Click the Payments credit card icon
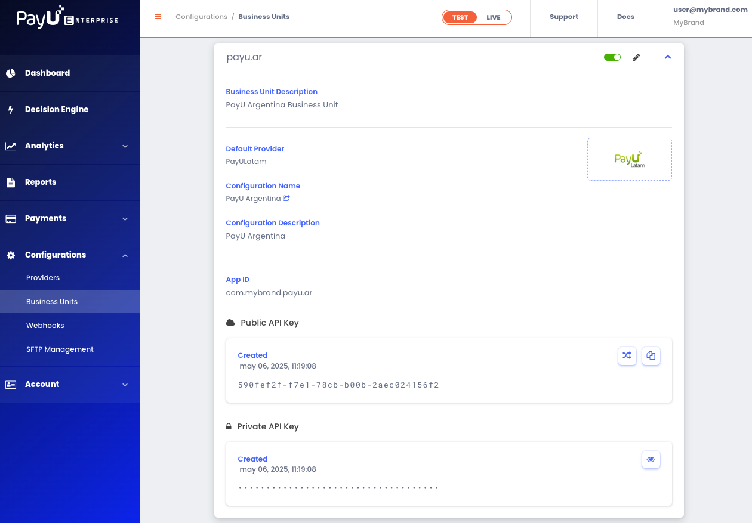This screenshot has width=752, height=523. coord(11,219)
